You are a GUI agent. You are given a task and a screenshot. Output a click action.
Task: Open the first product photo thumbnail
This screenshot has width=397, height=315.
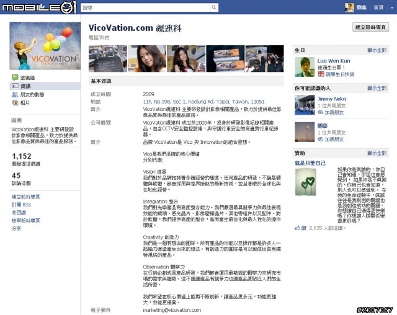tap(108, 59)
